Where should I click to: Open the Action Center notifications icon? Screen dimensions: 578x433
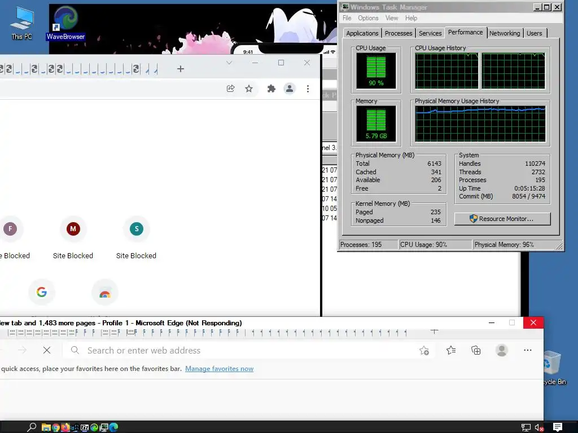coord(557,427)
